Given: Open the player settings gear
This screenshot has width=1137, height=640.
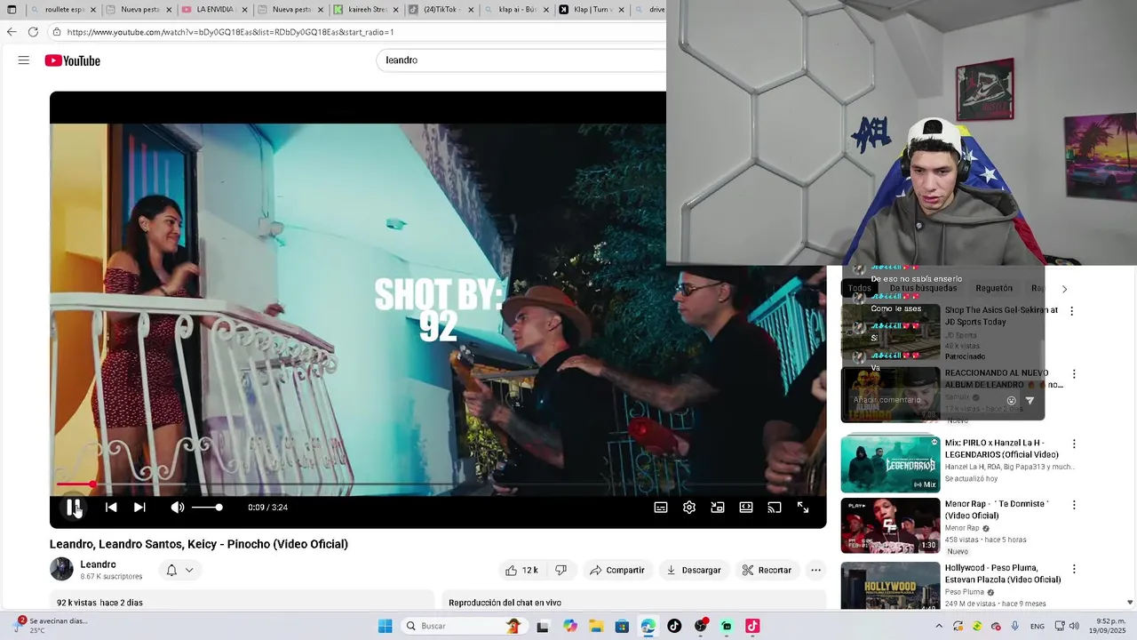Looking at the screenshot, I should (689, 508).
